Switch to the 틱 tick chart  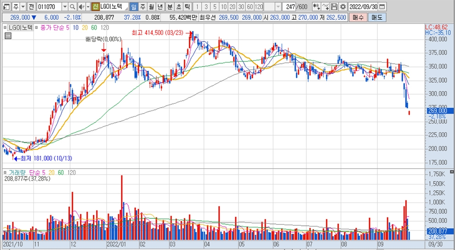pyautogui.click(x=188, y=6)
